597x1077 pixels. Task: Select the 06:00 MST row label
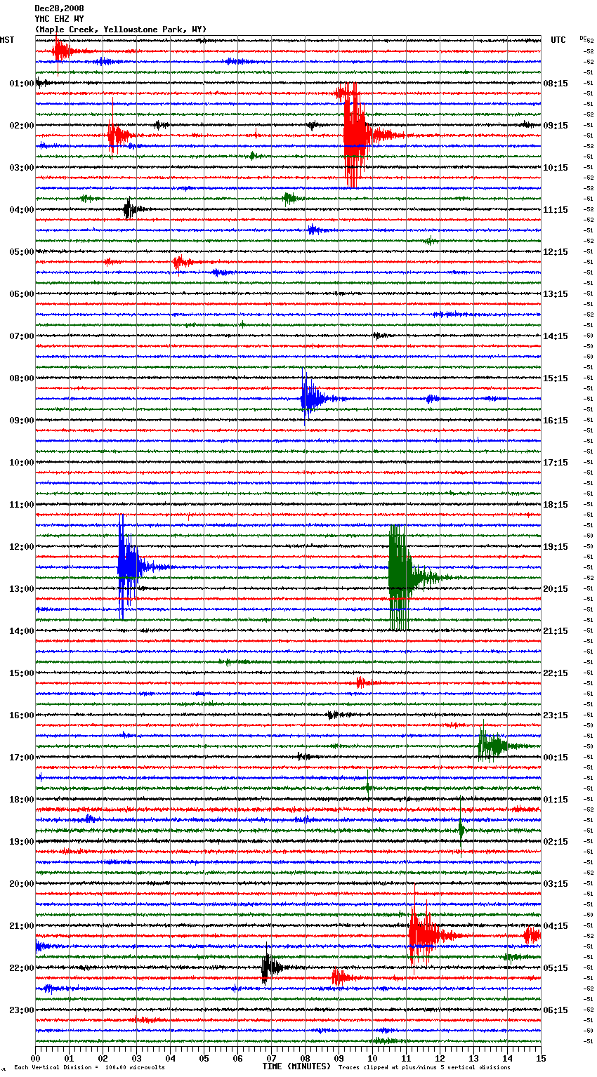tap(21, 294)
